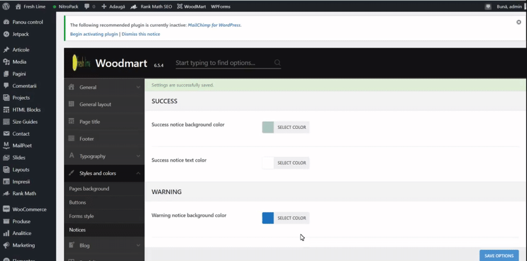Click the Contact envelope icon
Image resolution: width=527 pixels, height=261 pixels.
[x=6, y=134]
